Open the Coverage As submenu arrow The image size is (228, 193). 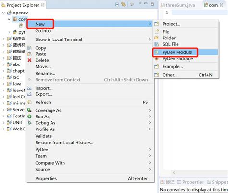pos(150,110)
